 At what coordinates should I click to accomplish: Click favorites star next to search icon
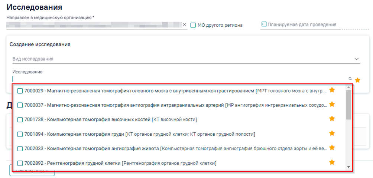357,80
